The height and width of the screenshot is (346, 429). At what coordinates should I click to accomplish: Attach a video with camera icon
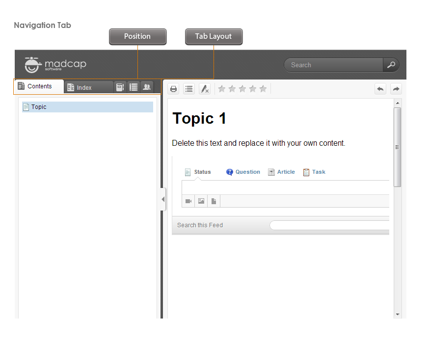pos(188,201)
